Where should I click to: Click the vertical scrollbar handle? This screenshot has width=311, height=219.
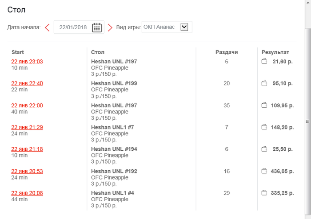[x=307, y=121]
